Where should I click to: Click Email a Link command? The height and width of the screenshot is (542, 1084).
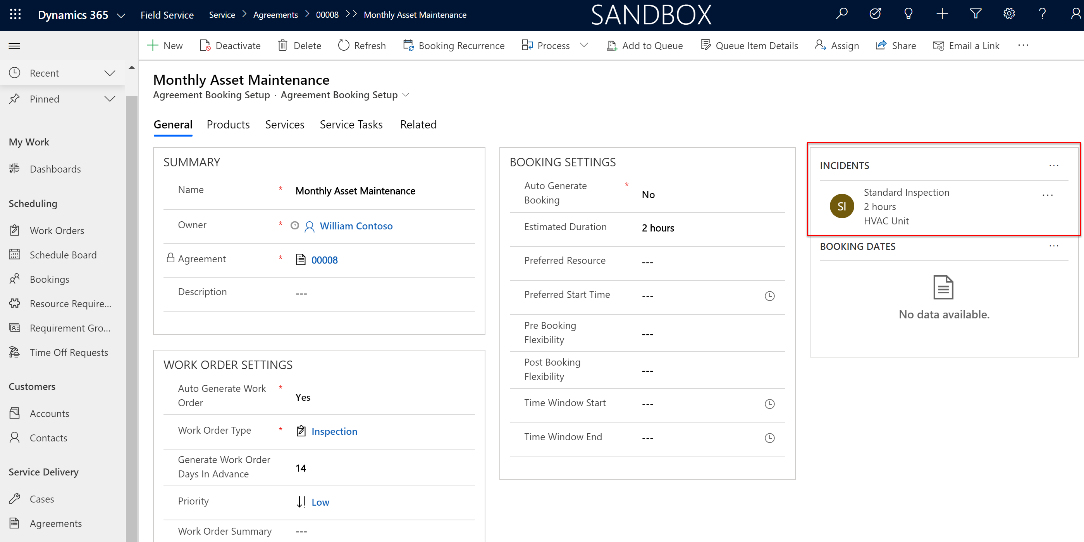tap(966, 45)
